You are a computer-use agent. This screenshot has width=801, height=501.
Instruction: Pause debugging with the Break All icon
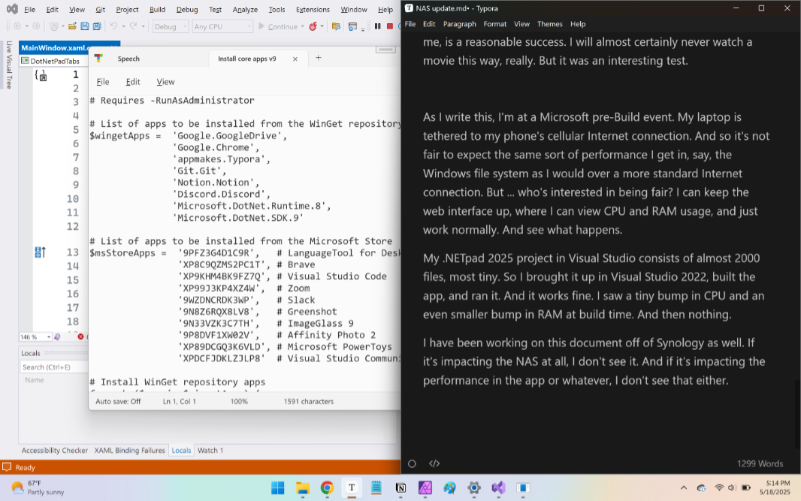(377, 26)
